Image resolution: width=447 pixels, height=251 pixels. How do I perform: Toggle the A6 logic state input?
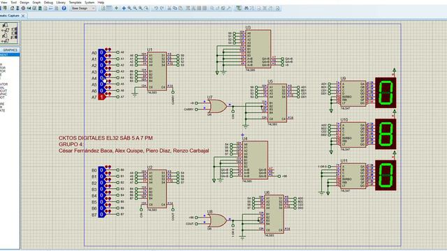101,91
